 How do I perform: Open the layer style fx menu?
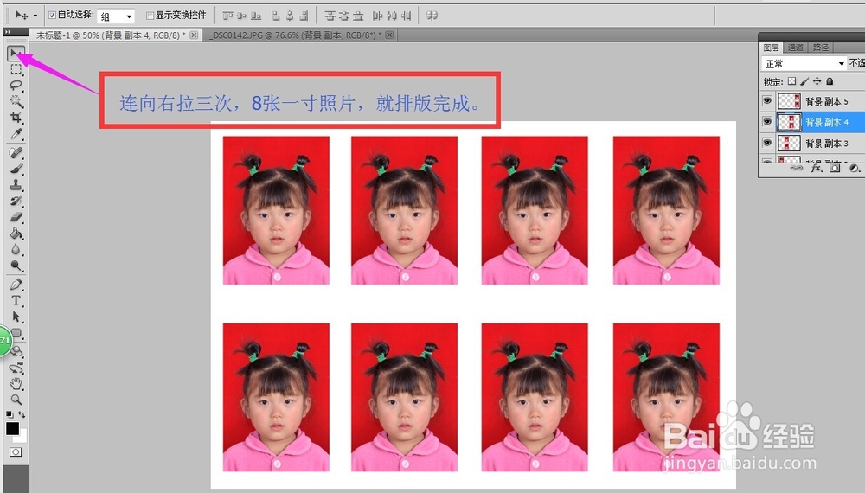point(816,168)
